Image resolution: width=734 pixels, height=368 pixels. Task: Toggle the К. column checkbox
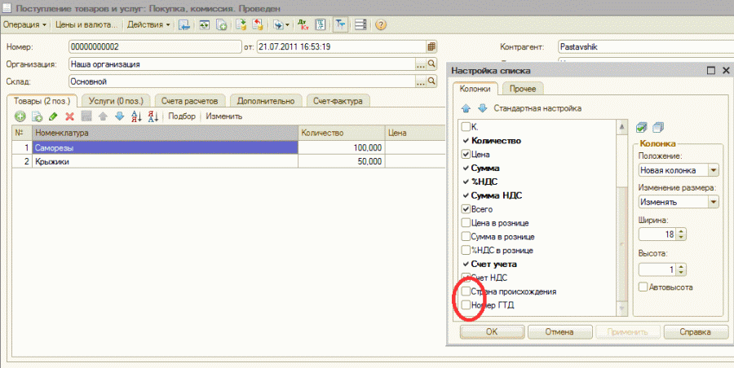click(466, 127)
